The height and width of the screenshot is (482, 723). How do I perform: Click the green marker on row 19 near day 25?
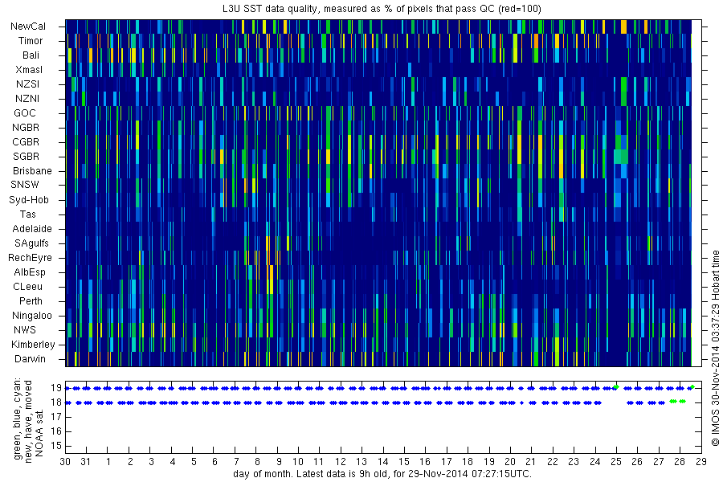(x=616, y=387)
